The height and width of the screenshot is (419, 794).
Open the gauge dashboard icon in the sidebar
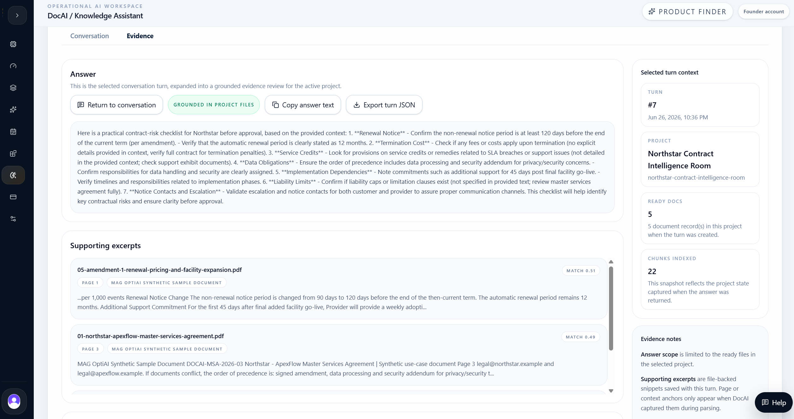click(13, 66)
